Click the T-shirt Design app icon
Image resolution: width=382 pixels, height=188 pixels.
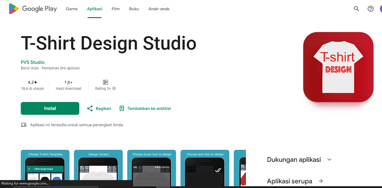338,67
